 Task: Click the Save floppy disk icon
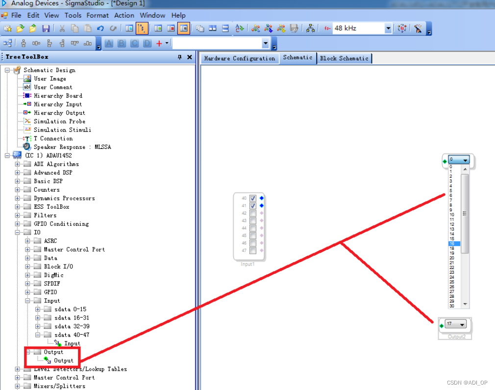(46, 28)
